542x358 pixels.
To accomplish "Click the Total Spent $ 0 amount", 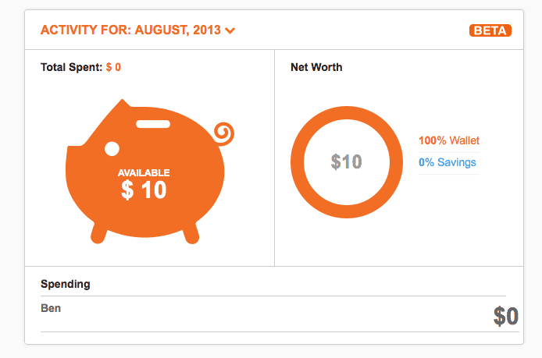I will click(113, 67).
